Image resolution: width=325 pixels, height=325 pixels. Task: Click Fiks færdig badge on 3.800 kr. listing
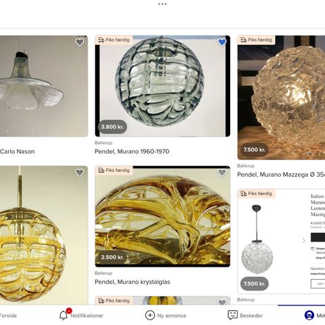(x=114, y=40)
